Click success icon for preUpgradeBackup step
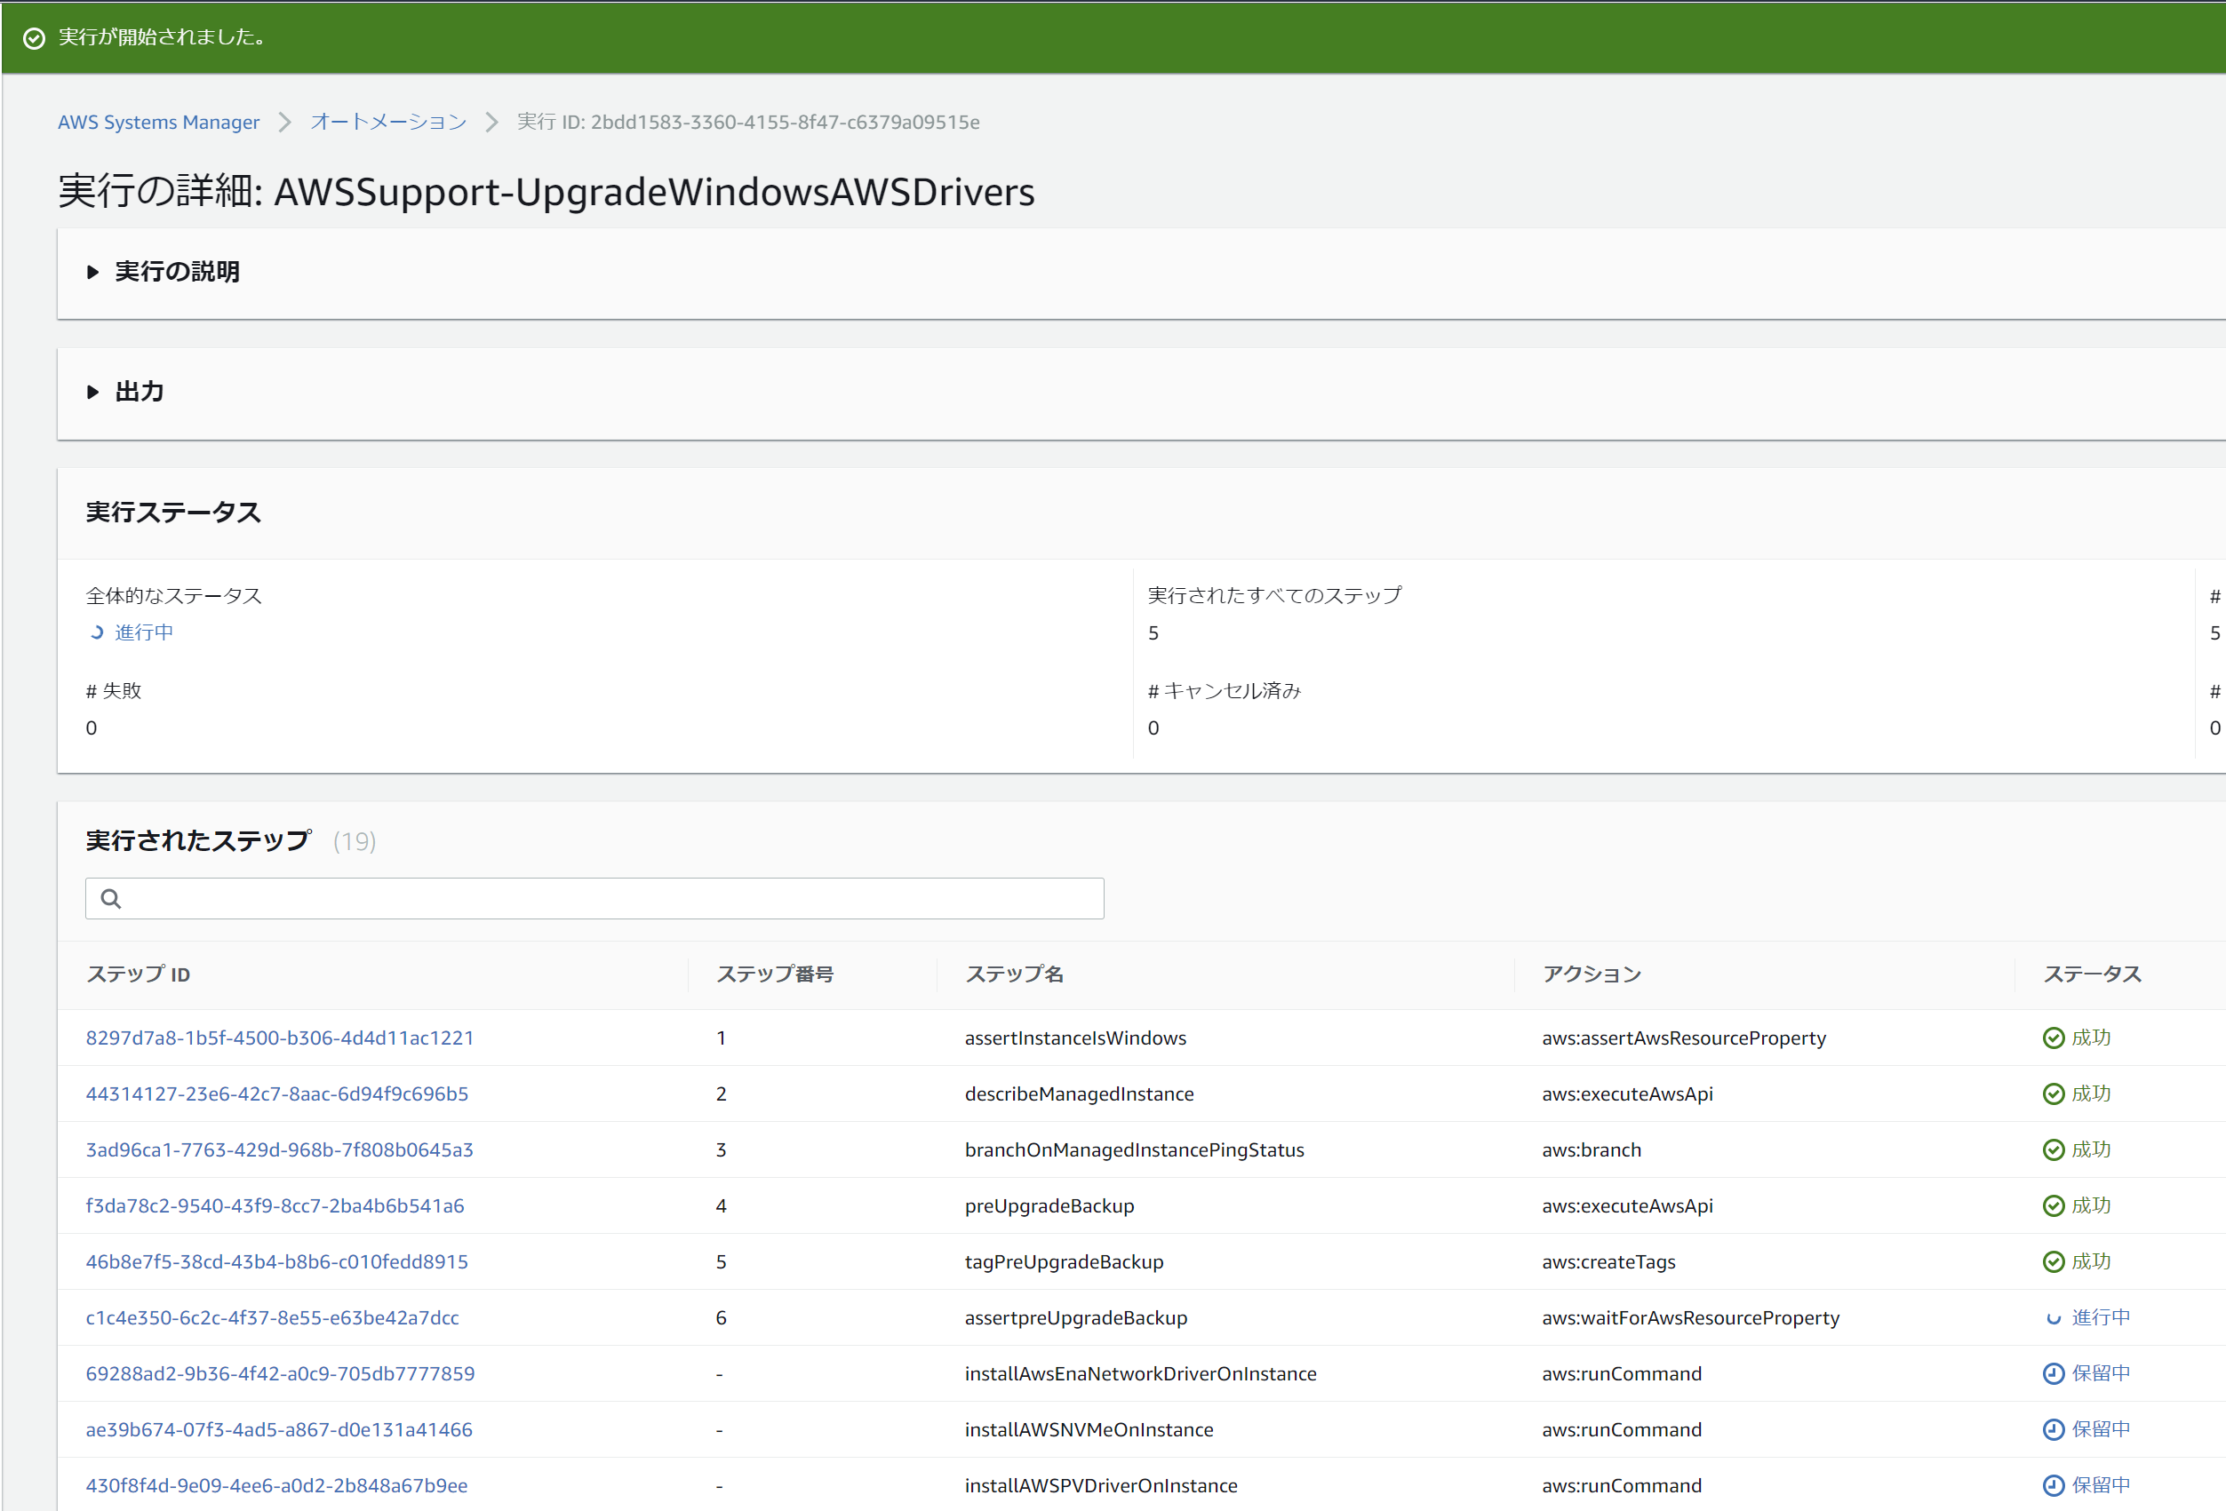Viewport: 2226px width, 1511px height. (2053, 1206)
